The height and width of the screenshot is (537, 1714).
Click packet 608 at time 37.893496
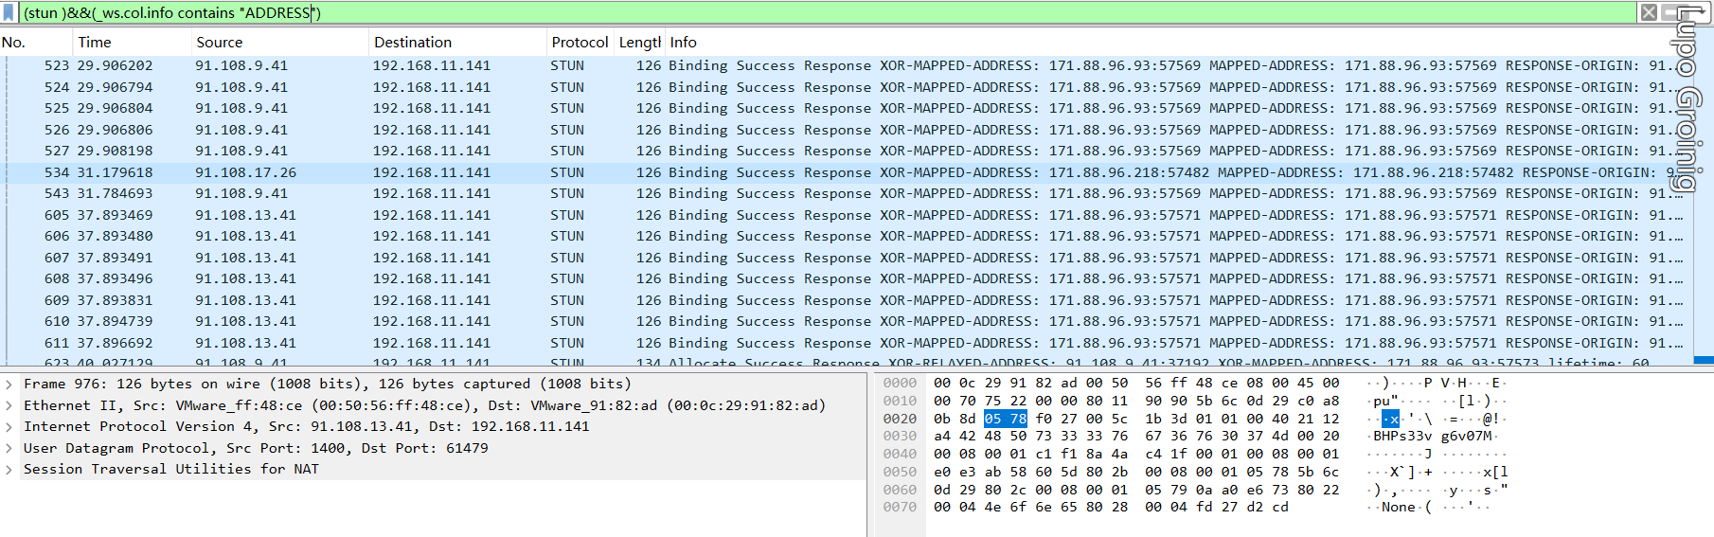tap(848, 278)
